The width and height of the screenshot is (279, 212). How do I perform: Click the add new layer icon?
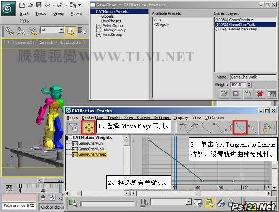[248, 94]
